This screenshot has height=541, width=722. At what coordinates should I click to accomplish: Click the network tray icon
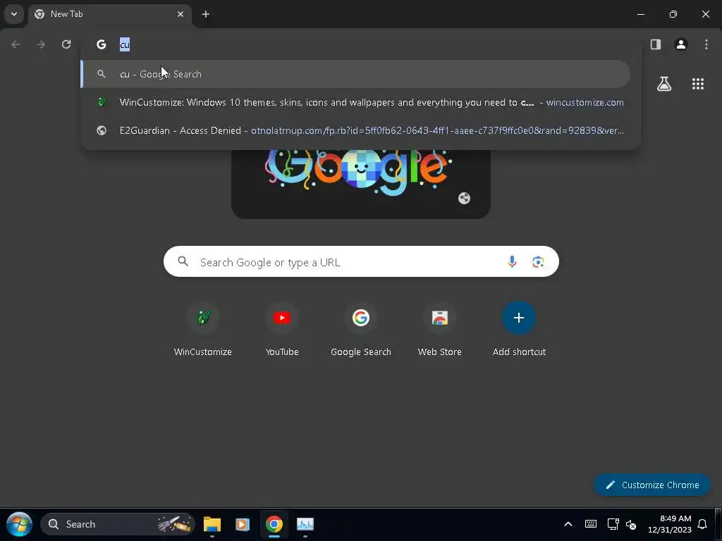pyautogui.click(x=613, y=524)
